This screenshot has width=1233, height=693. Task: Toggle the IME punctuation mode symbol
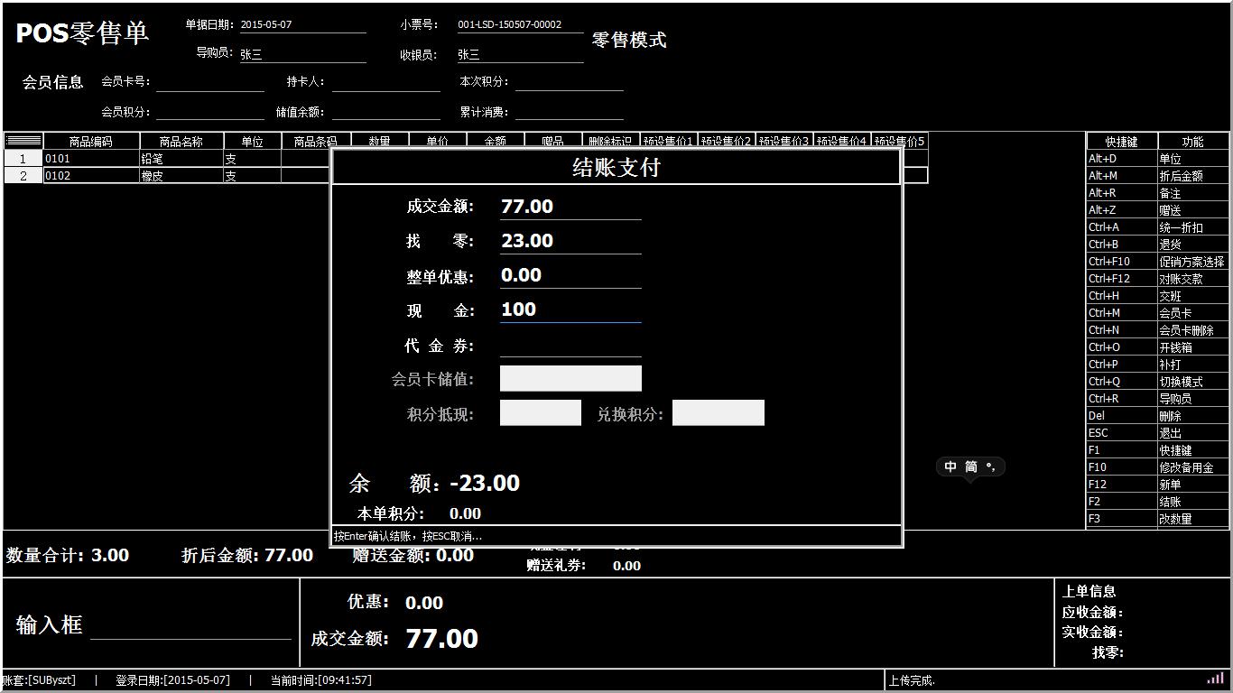[991, 467]
